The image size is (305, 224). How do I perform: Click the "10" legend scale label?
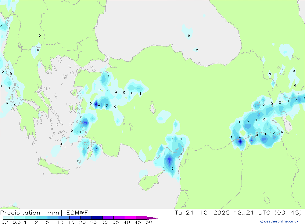click(60, 222)
